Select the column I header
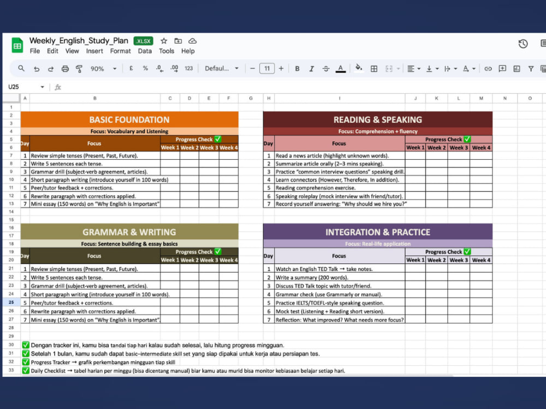This screenshot has height=409, width=546. (x=340, y=98)
